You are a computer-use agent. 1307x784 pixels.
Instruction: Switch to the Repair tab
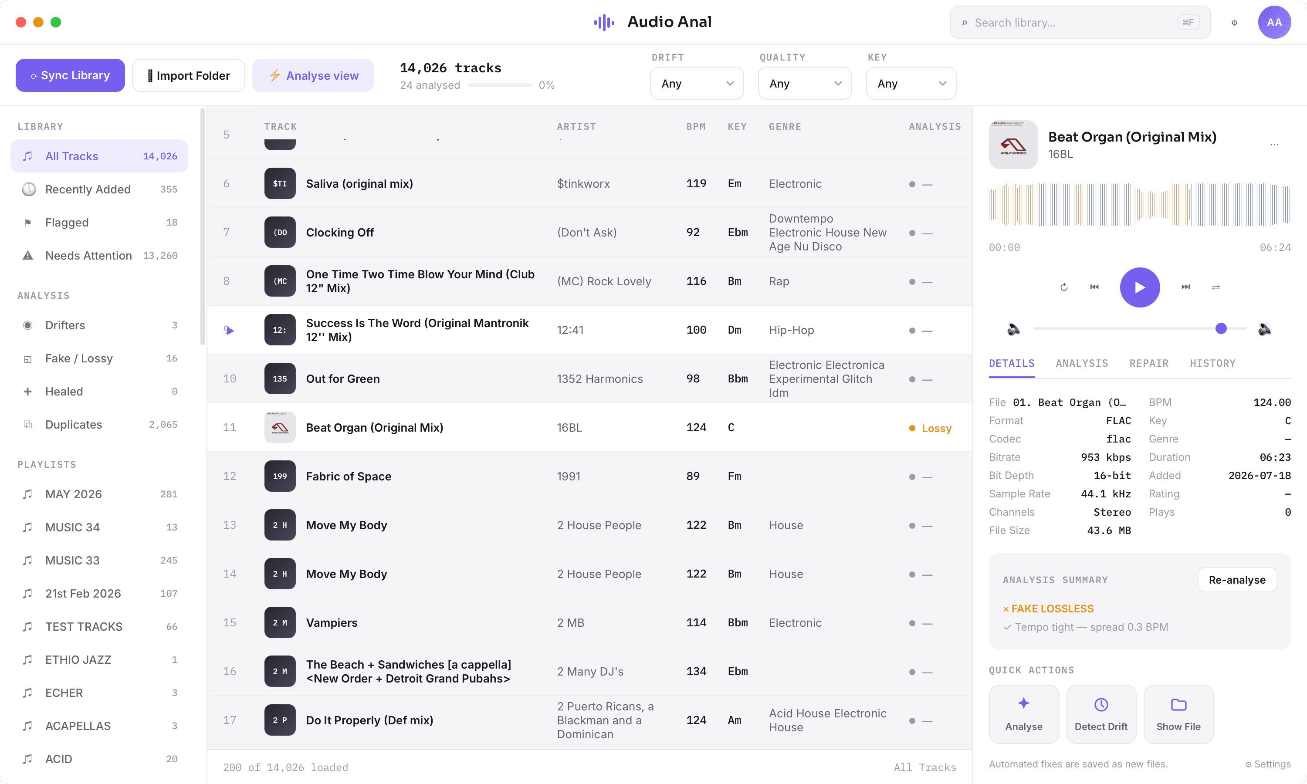pos(1148,364)
